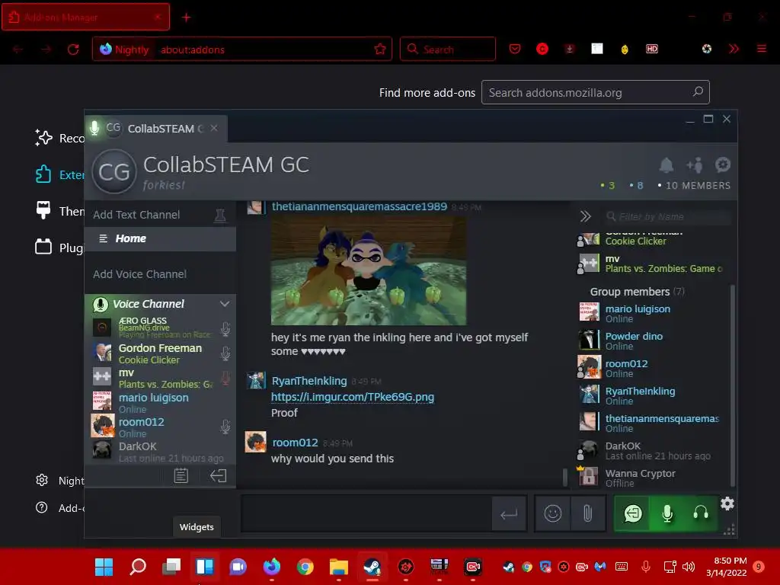This screenshot has width=780, height=585.
Task: Leave voice chat using green exit button
Action: click(633, 513)
